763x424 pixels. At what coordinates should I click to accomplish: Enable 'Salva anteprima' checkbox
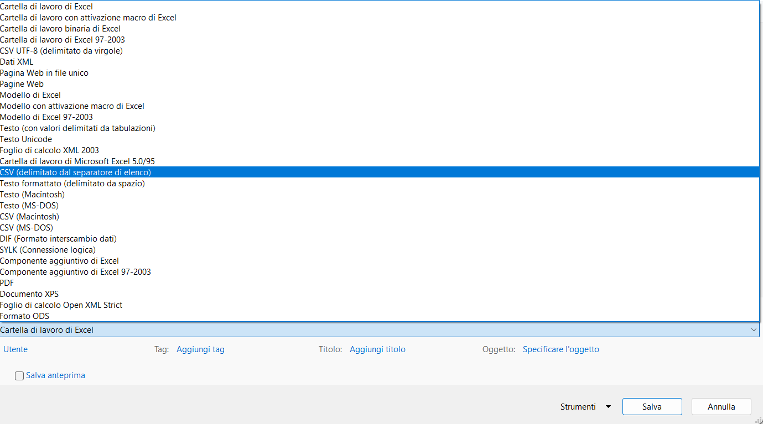(19, 376)
